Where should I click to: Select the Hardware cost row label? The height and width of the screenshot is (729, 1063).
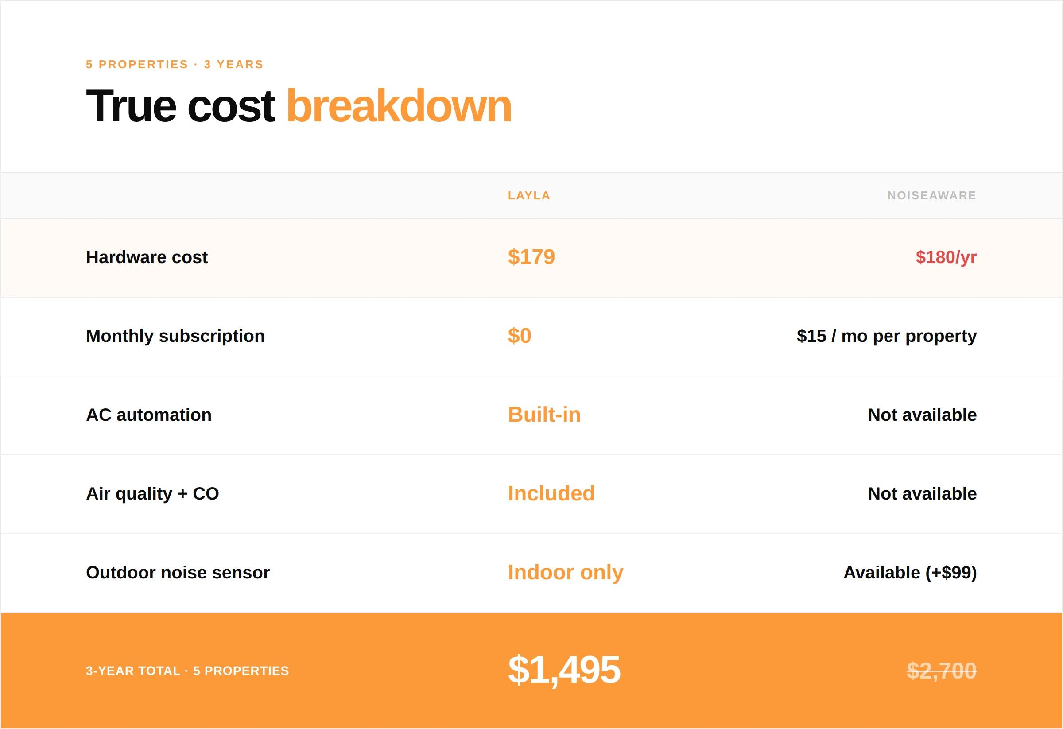[x=147, y=257]
